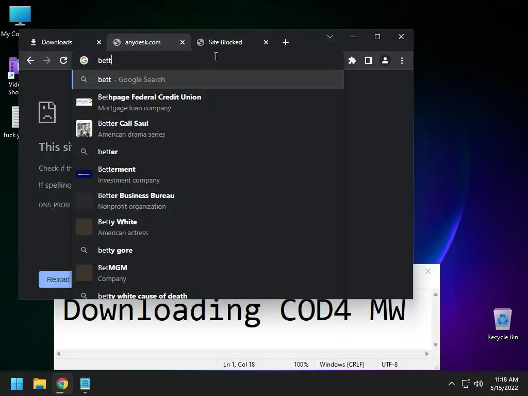Click the Better Call Saul thumbnail

(x=84, y=128)
